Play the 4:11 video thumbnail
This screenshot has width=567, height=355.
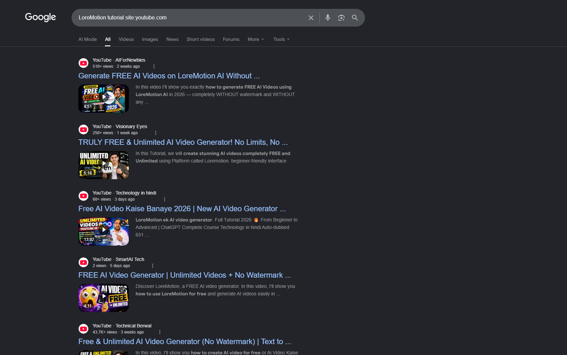coord(104,298)
